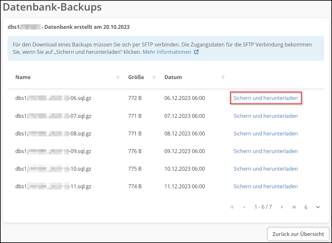Viewport: 332px width, 243px height.
Task: Click the 774 B size cell
Action: coord(135,186)
